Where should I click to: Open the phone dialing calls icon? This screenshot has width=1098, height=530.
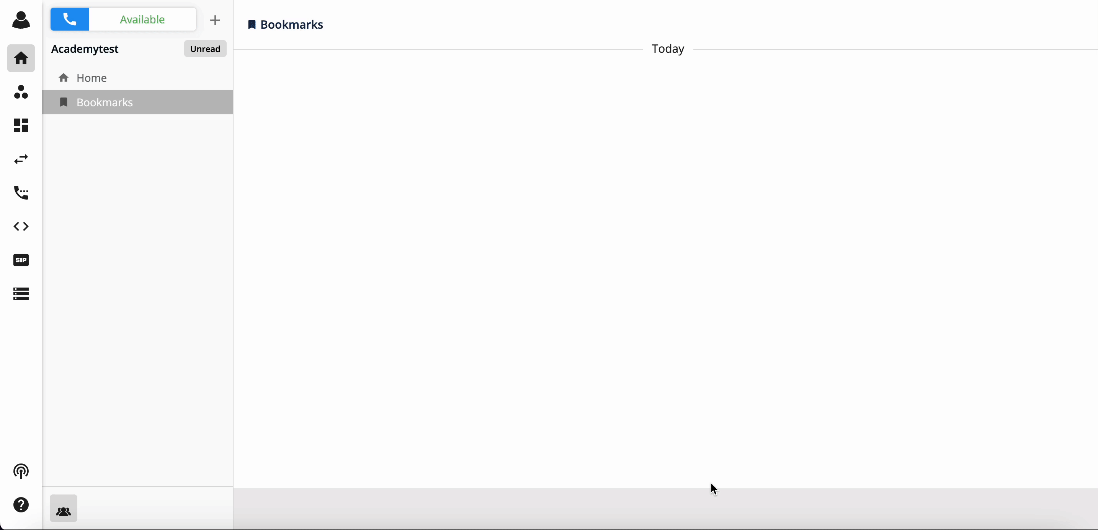pos(21,193)
